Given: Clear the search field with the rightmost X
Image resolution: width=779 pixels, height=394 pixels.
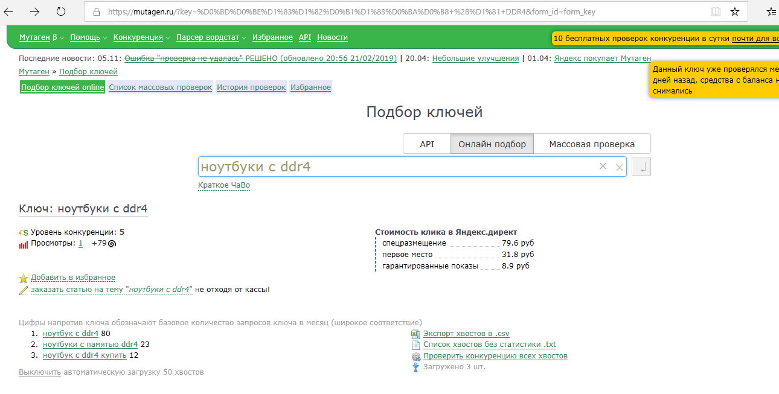Looking at the screenshot, I should (x=620, y=168).
